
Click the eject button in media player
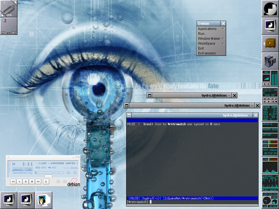(x=46, y=181)
